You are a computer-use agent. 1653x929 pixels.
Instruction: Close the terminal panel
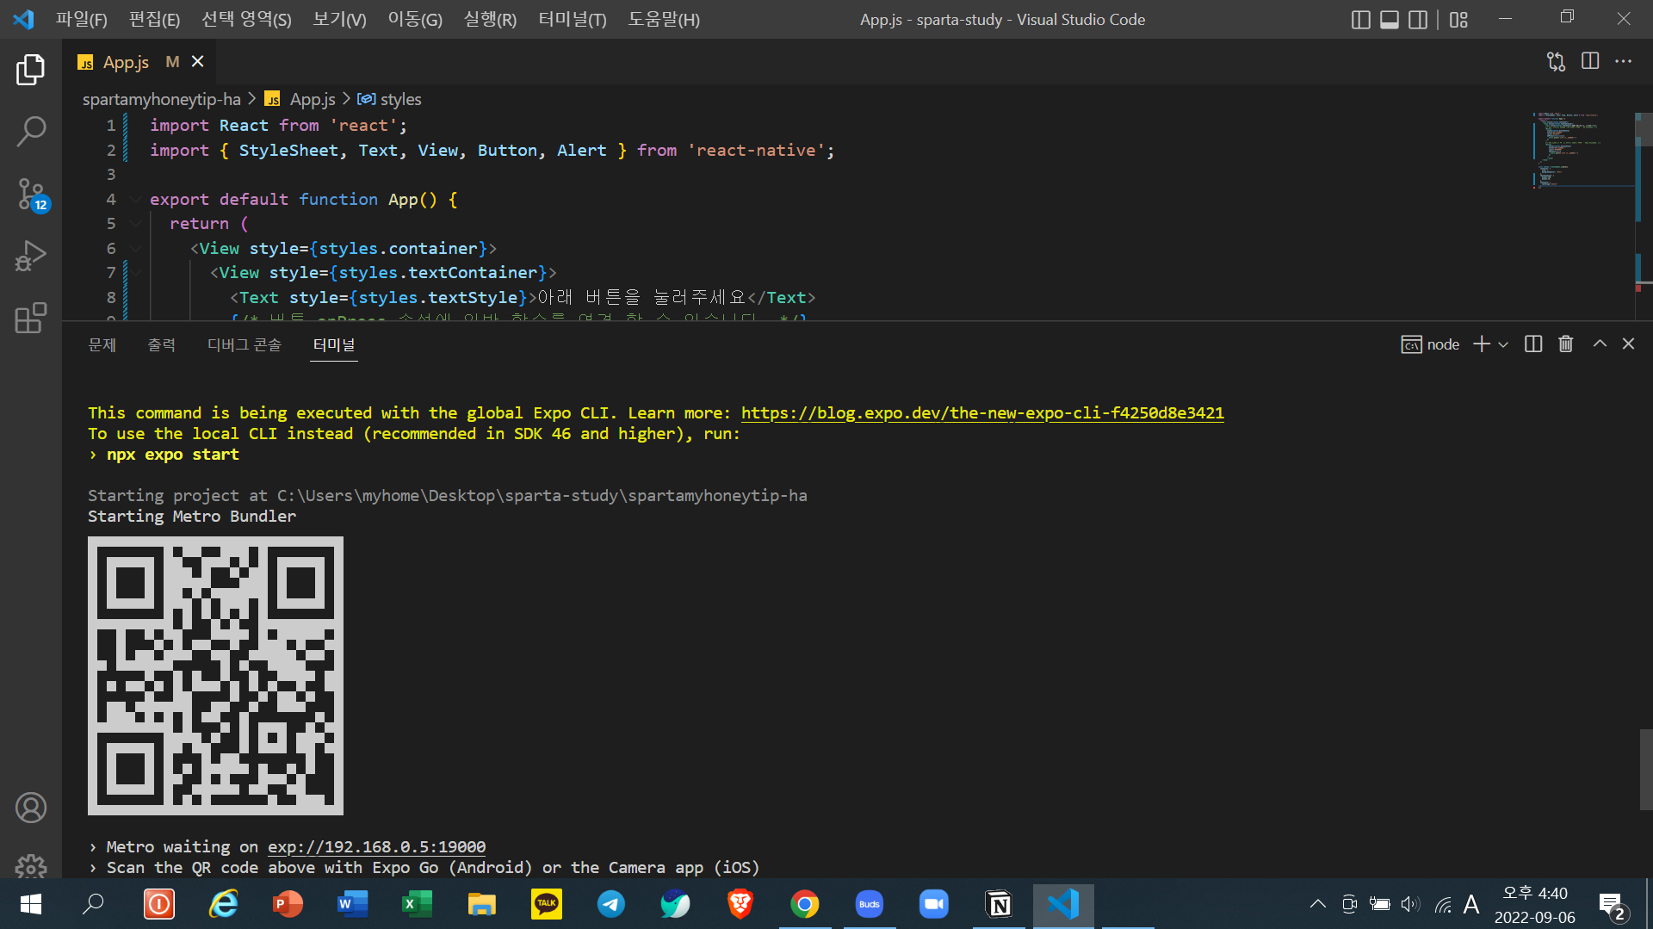1628,344
